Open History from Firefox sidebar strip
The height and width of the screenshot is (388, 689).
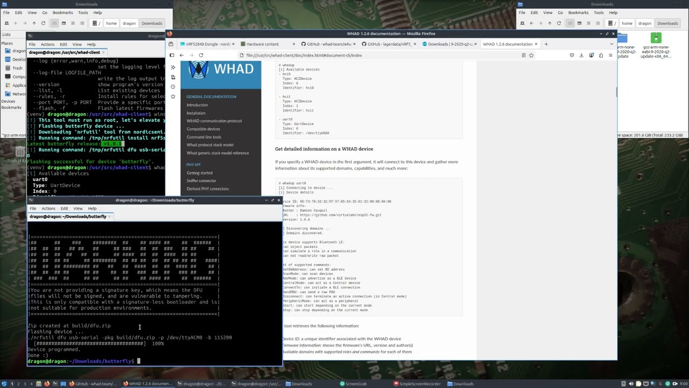(x=173, y=87)
